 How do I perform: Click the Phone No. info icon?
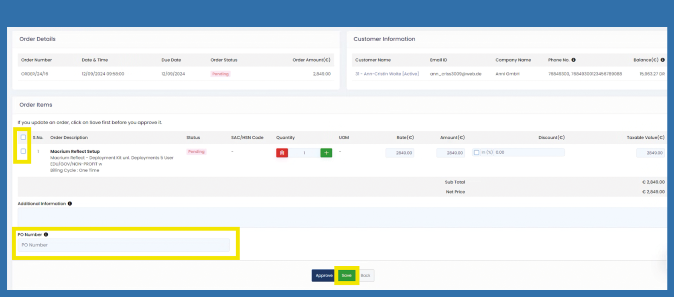pos(574,60)
